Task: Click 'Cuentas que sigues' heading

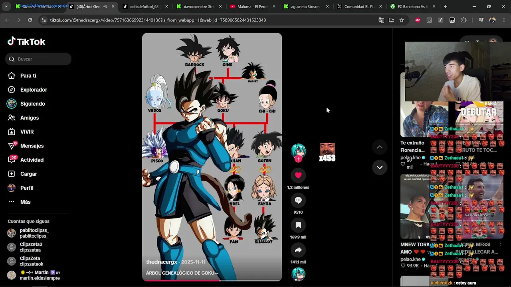Action: click(28, 221)
